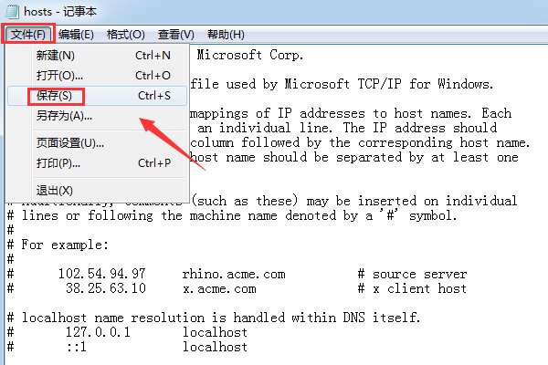Open the 帮助(H) menu
Screen dimensions: 548x365
point(226,35)
